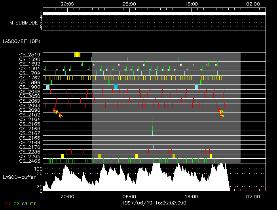Select the OS_2463 row label

pyautogui.click(x=30, y=161)
